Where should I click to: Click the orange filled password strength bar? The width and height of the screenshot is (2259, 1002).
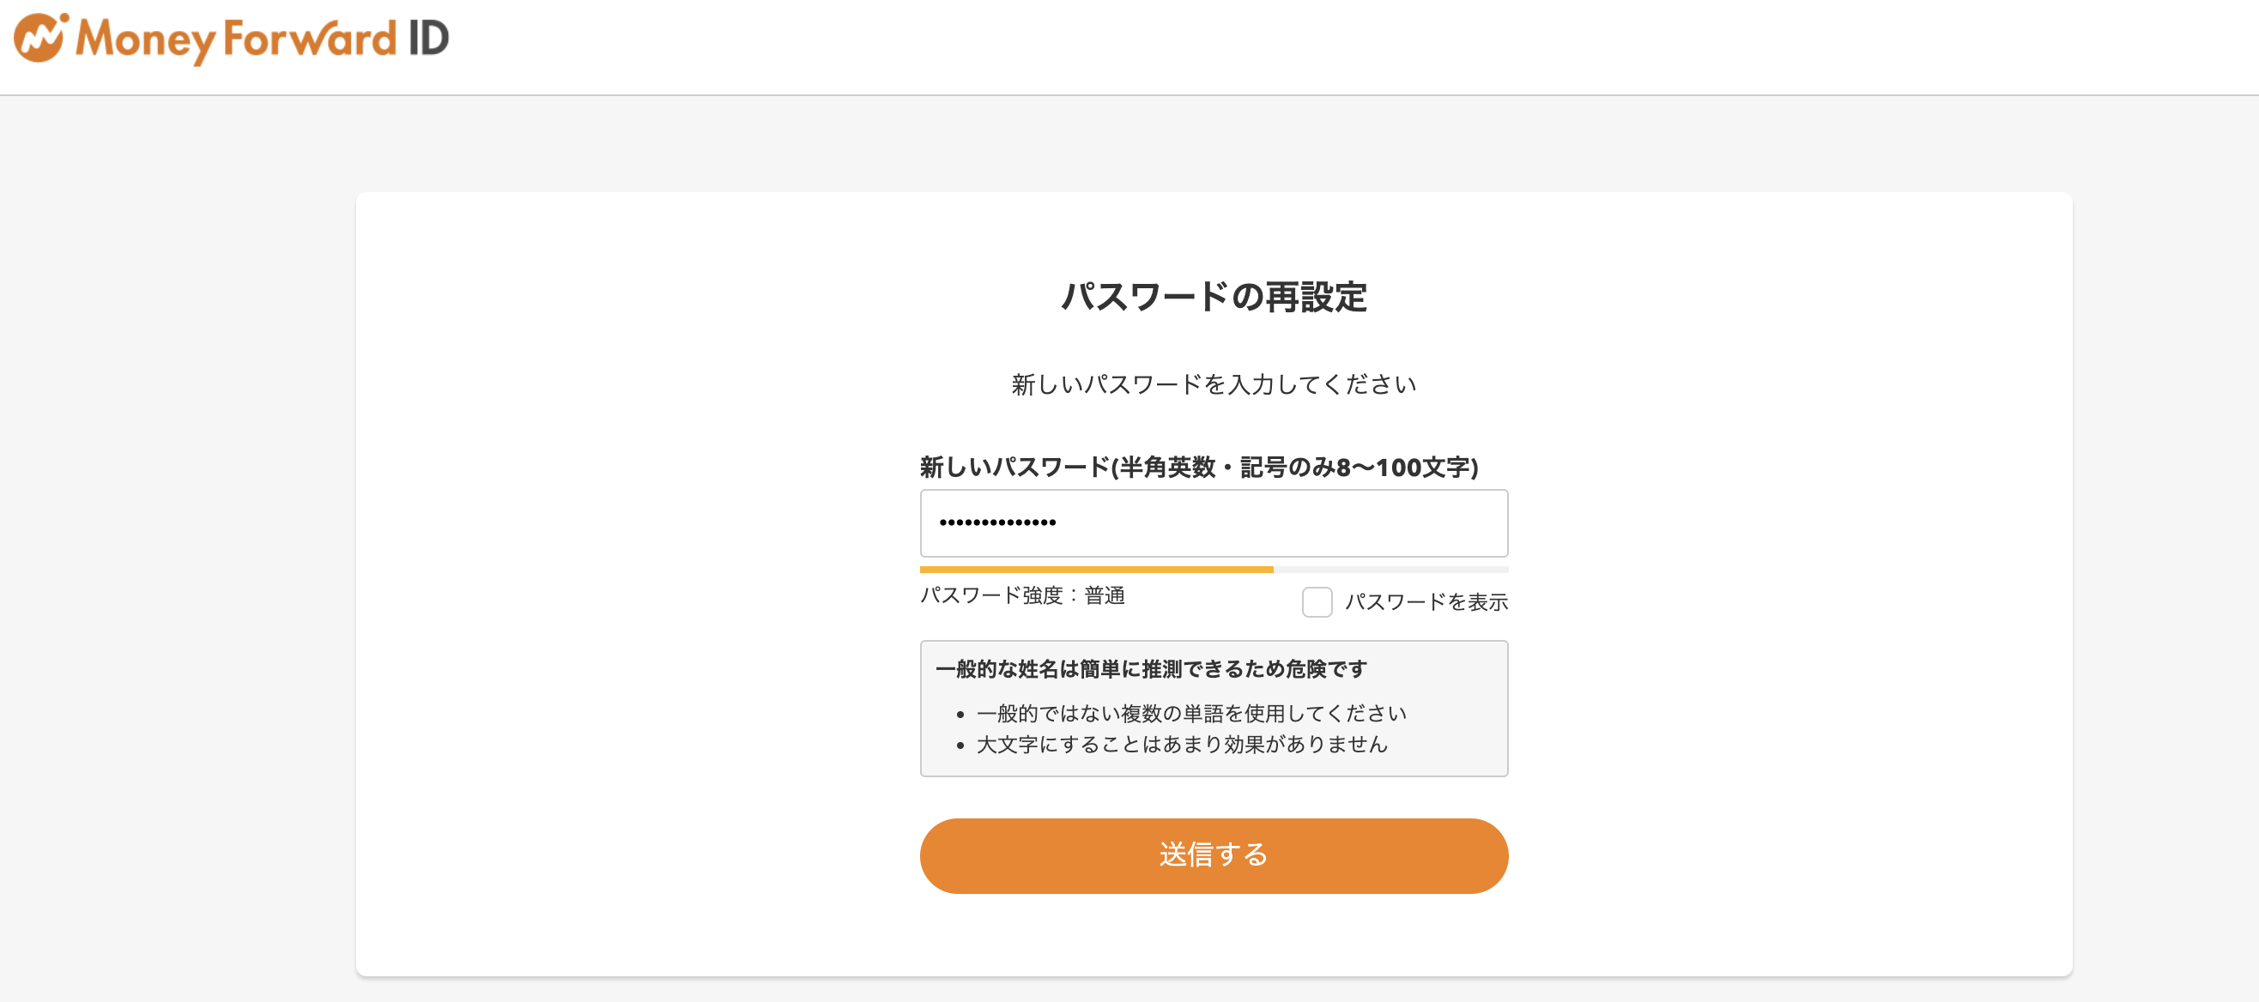[x=1096, y=570]
